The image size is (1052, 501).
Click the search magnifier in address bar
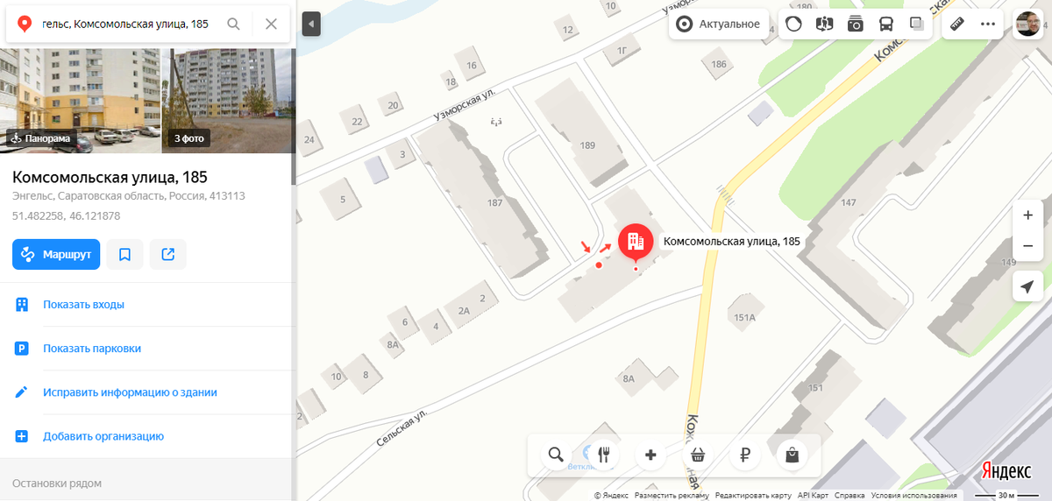[233, 24]
